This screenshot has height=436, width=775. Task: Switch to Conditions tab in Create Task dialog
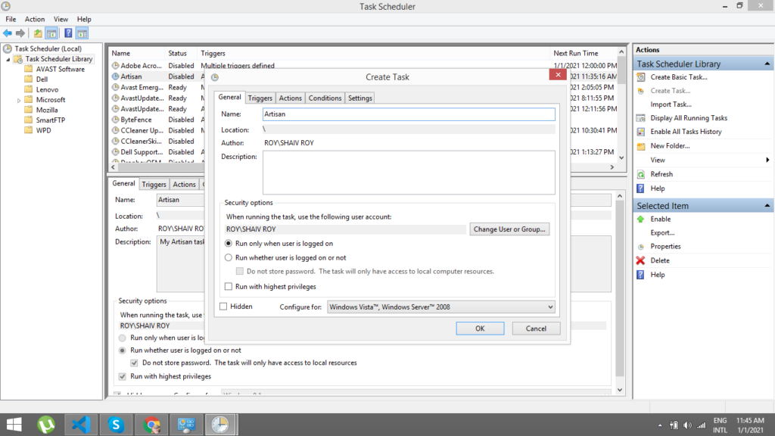tap(325, 98)
